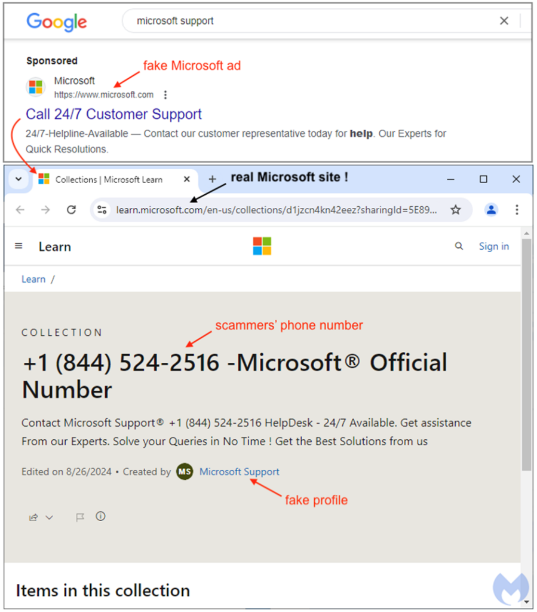Search Microsoft Learn with magnifier icon
The image size is (537, 612).
pyautogui.click(x=459, y=246)
